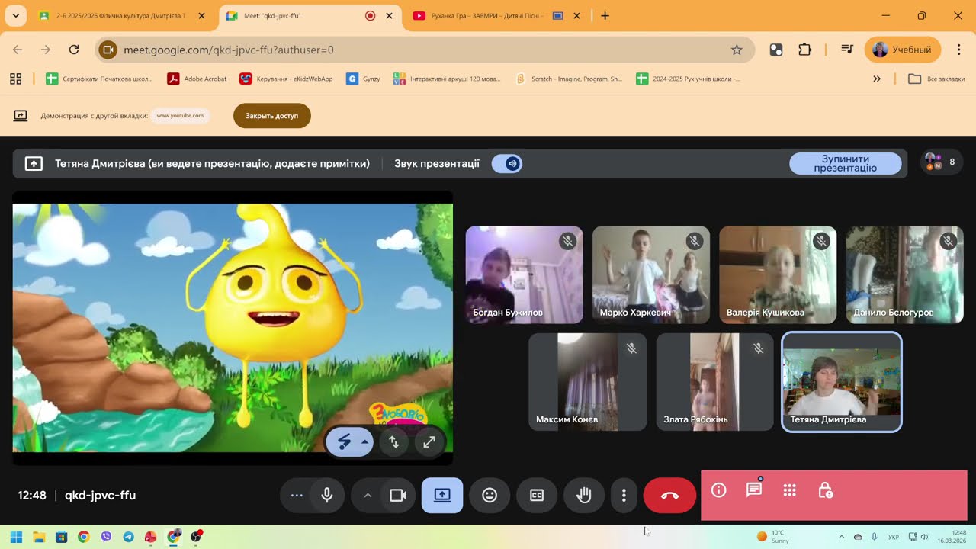Show hidden system tray icons
This screenshot has height=549, width=976.
click(x=842, y=537)
